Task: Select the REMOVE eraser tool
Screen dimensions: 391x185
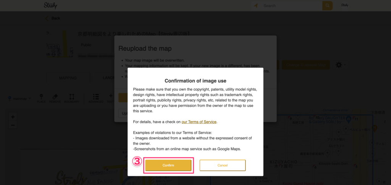Action: point(55,99)
